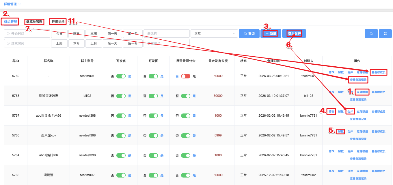Click 克隆群组 for group 5768
This screenshot has width=393, height=185.
pos(362,92)
